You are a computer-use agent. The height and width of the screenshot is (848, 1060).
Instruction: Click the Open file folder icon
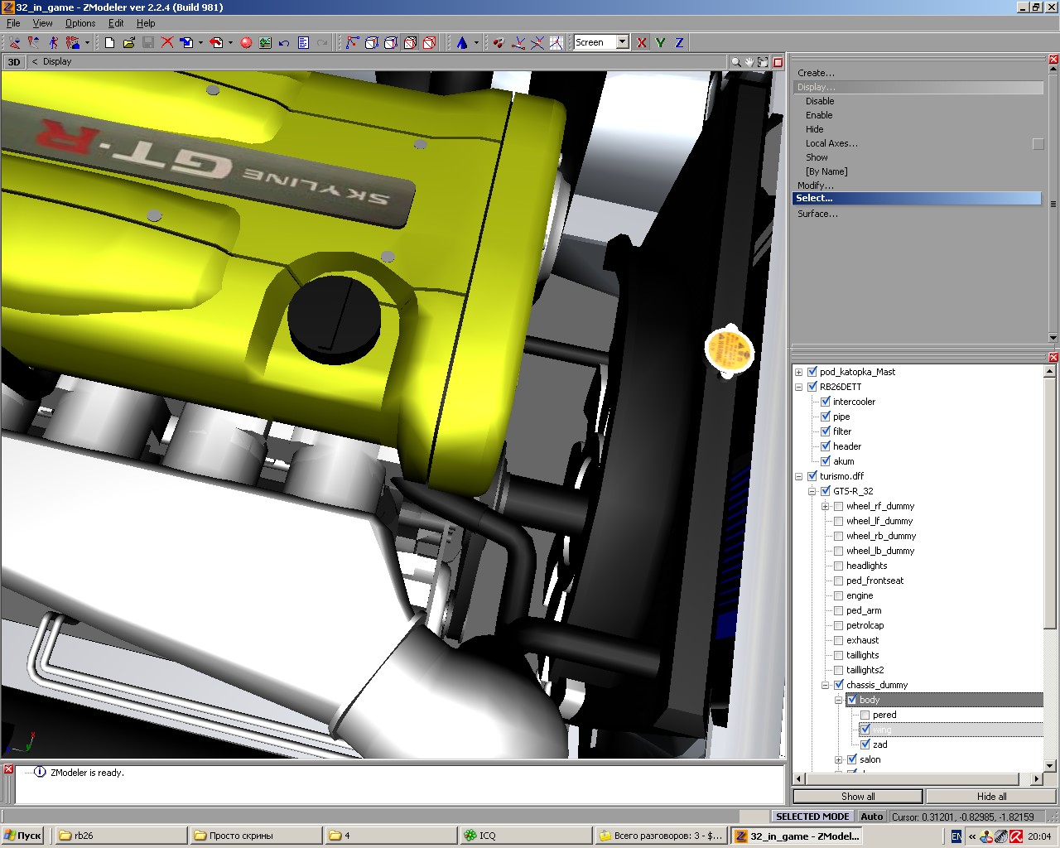click(x=129, y=42)
